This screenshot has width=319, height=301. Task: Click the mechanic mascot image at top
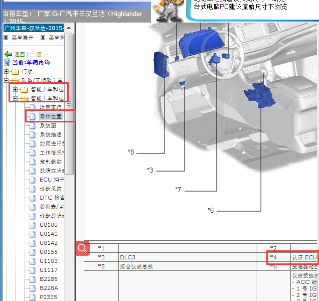click(x=168, y=10)
